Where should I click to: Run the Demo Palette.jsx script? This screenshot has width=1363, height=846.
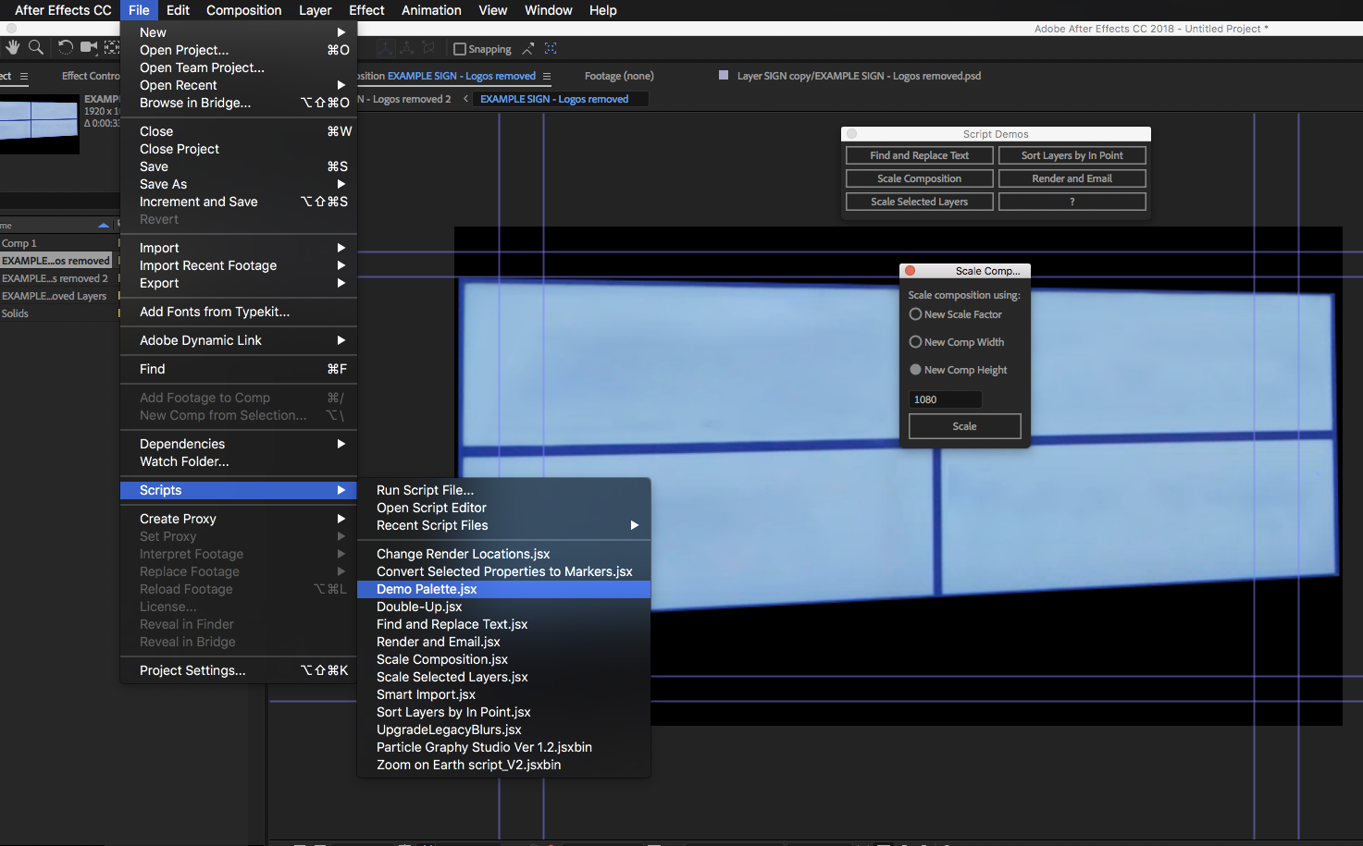pos(427,589)
